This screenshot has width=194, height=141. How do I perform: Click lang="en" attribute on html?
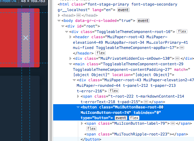point(103,10)
